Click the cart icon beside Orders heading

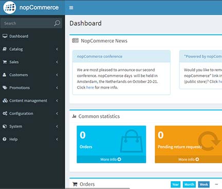tap(75, 184)
